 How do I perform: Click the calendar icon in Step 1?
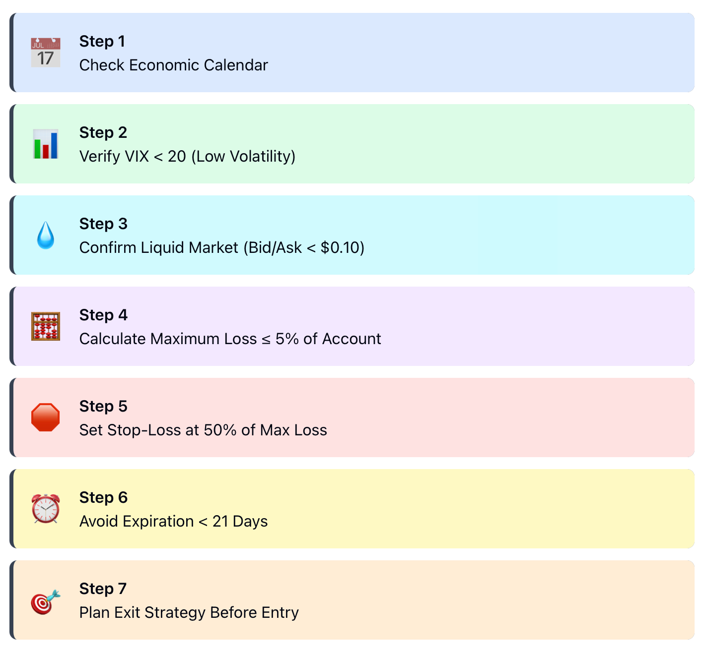point(46,53)
